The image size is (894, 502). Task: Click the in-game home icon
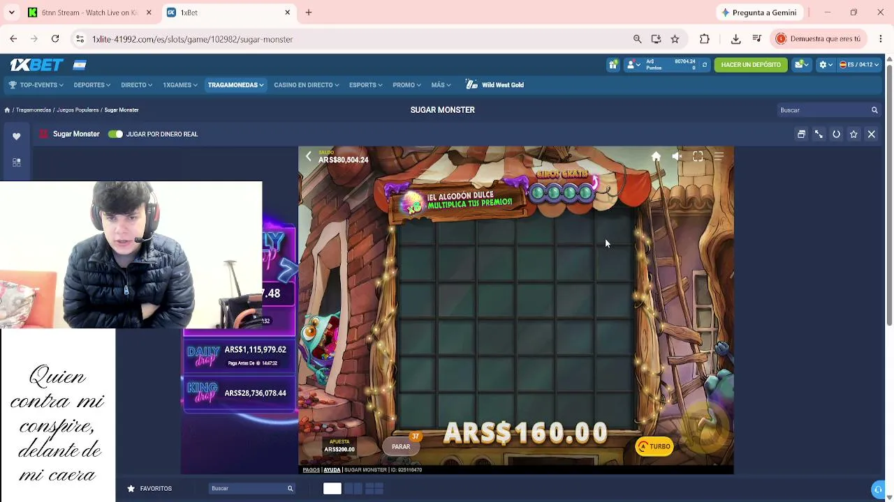click(656, 157)
